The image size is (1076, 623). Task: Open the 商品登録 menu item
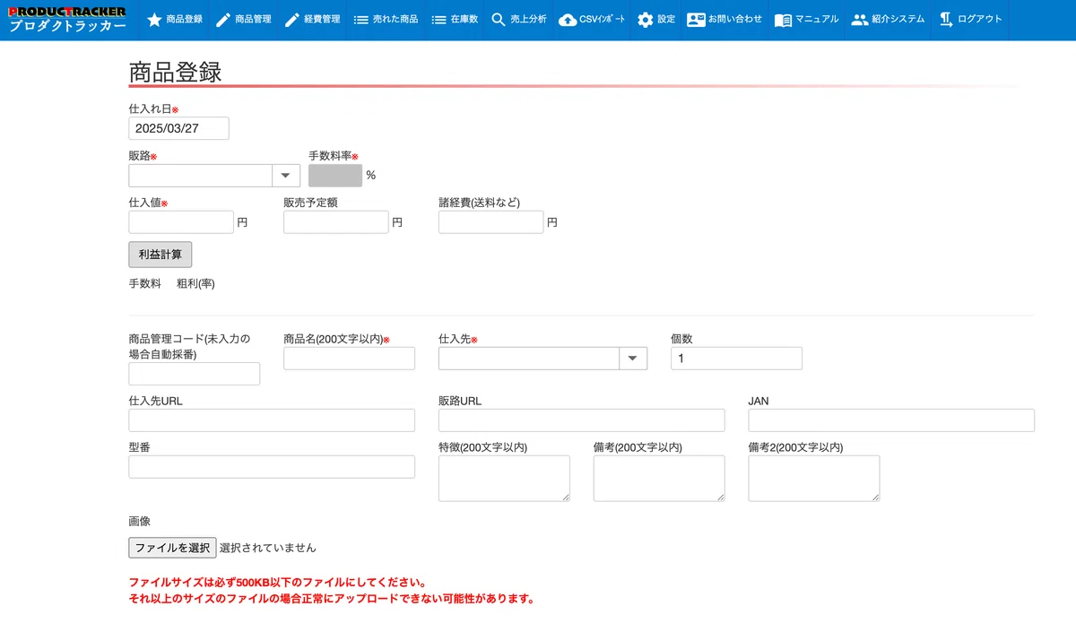pos(185,20)
